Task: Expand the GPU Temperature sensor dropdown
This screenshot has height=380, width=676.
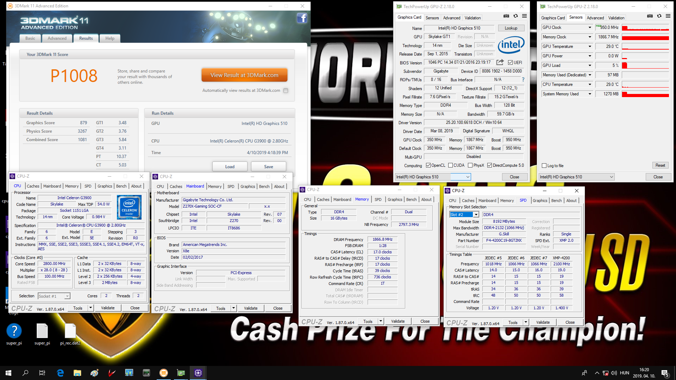Action: pos(590,46)
